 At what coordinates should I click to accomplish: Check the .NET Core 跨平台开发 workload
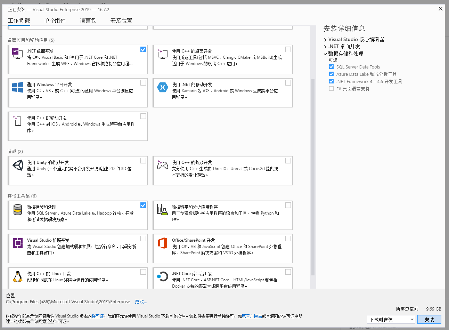click(288, 272)
